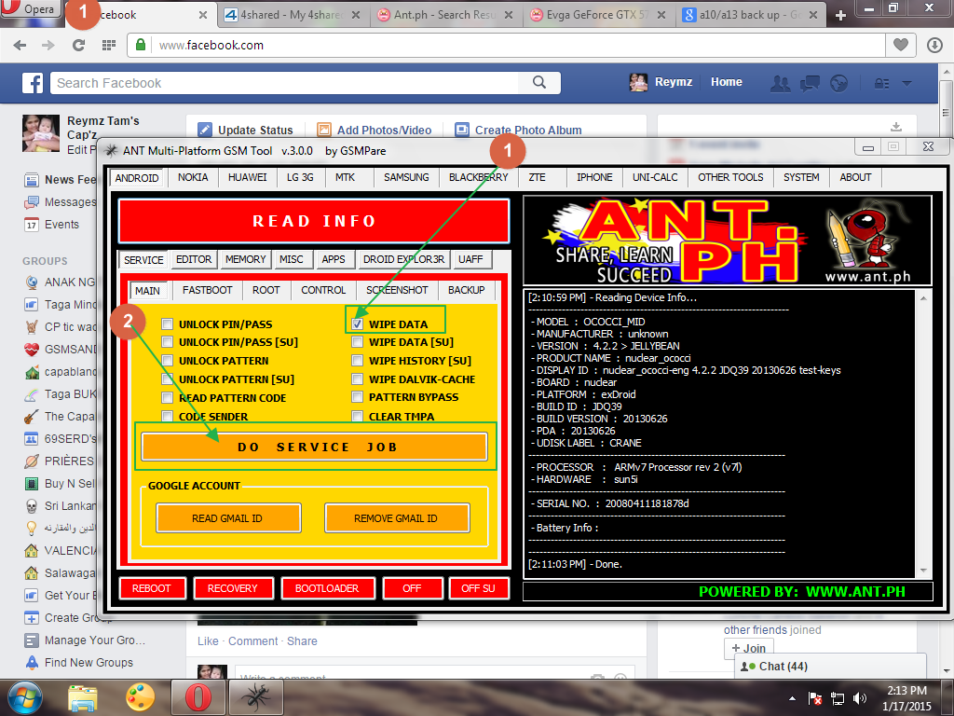Open Windows Explorer from the taskbar
954x716 pixels.
83,697
